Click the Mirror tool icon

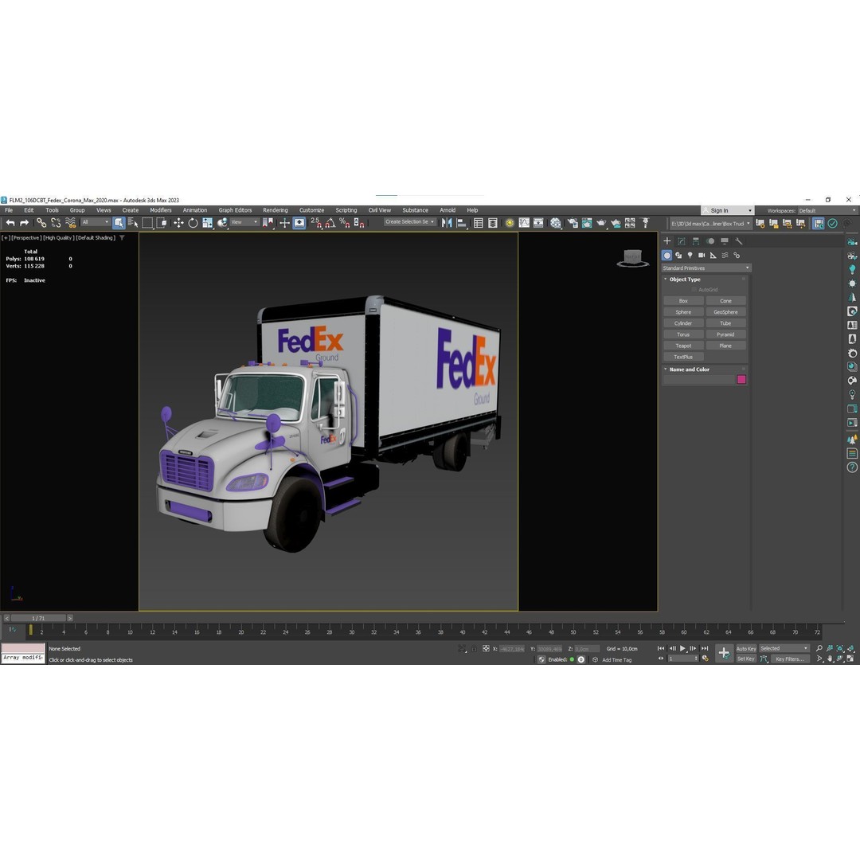coord(447,223)
